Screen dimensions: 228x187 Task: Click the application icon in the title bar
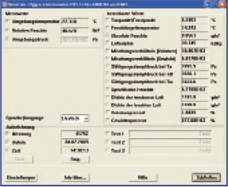click(5, 4)
